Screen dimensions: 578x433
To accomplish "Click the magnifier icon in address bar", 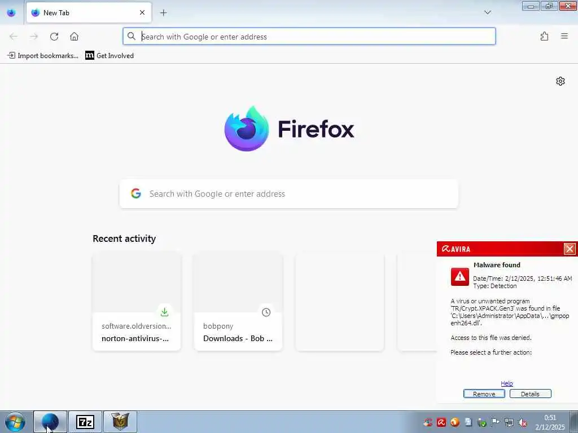I will (131, 36).
